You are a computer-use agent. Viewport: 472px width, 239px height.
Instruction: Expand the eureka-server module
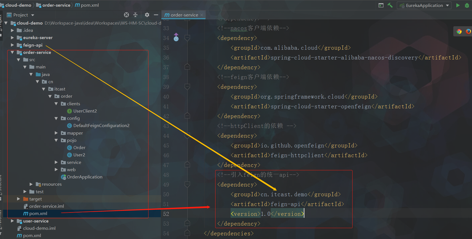point(12,37)
